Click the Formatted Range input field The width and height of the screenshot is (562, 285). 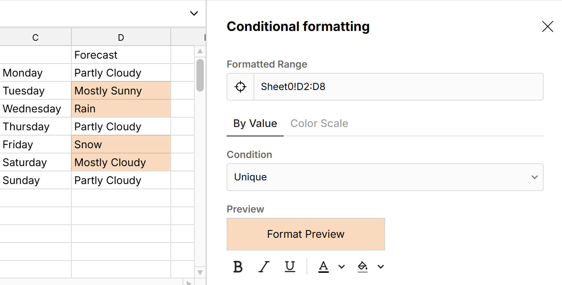coord(397,86)
